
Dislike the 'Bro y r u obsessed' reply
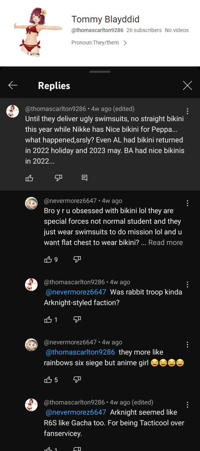pyautogui.click(x=77, y=260)
